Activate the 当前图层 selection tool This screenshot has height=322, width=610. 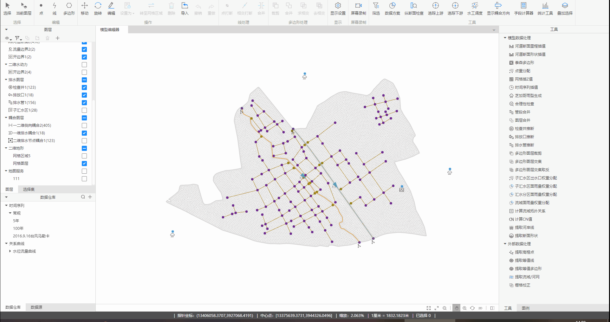[x=24, y=9]
